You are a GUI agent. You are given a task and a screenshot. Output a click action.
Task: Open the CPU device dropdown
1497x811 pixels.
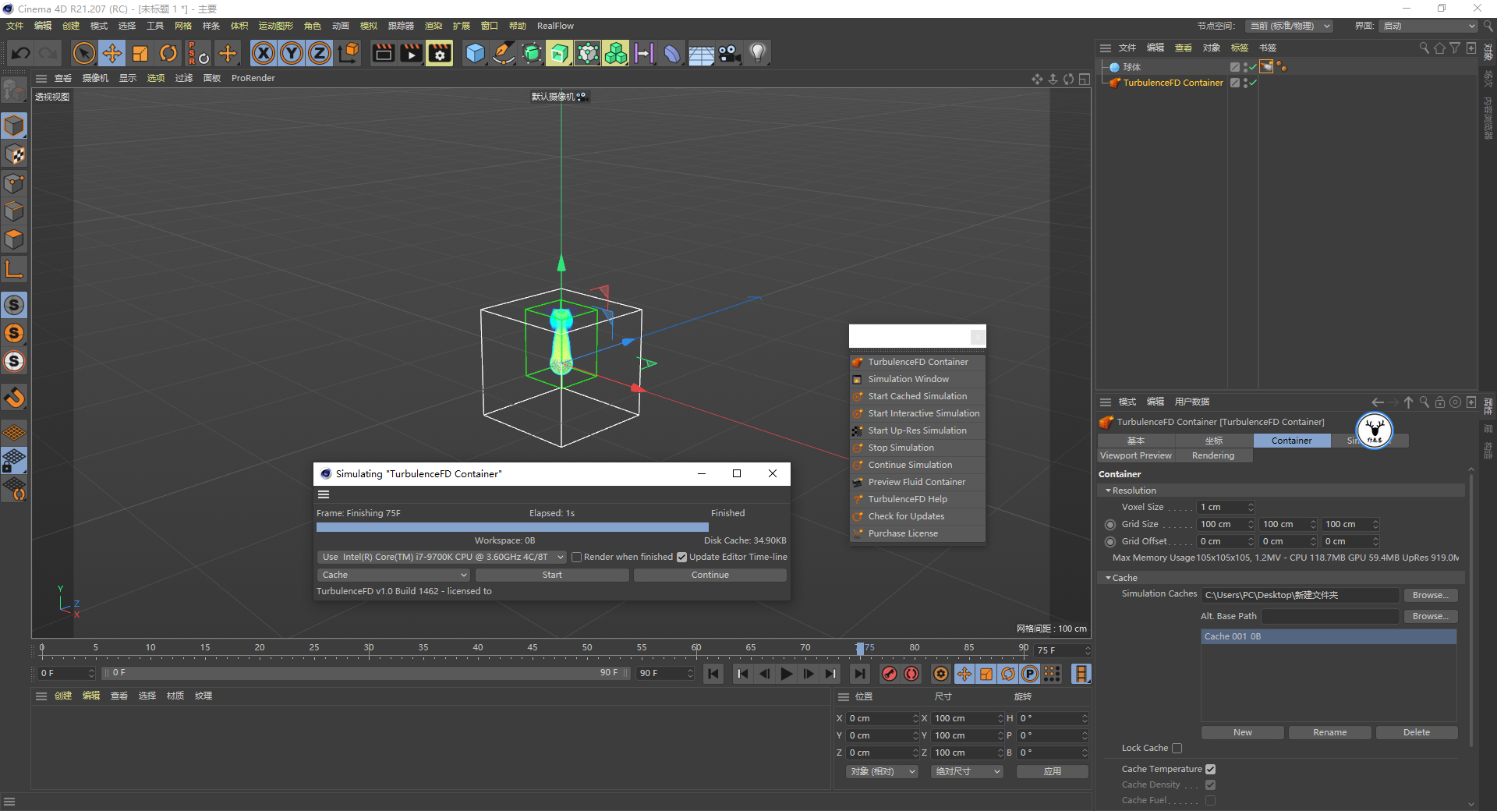[x=441, y=557]
